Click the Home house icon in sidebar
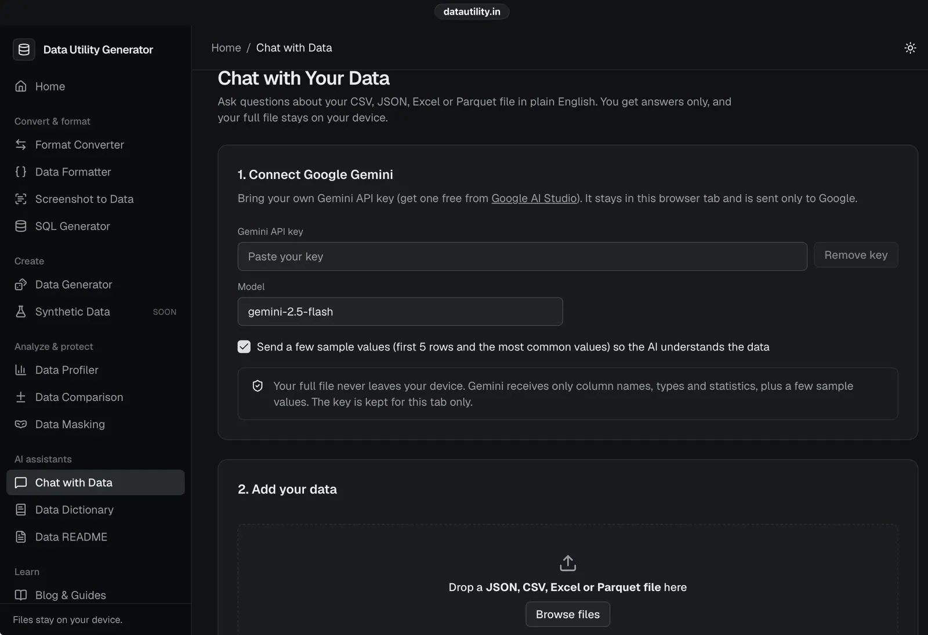Image resolution: width=928 pixels, height=635 pixels. [21, 86]
